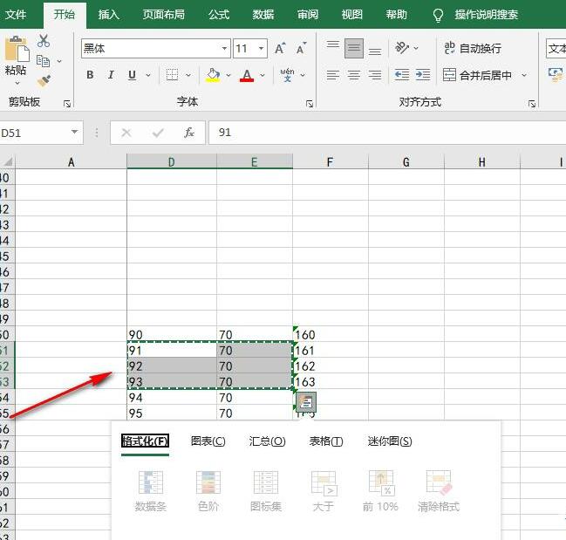Viewport: 566px width, 540px height.
Task: Expand border options dropdown
Action: click(188, 75)
